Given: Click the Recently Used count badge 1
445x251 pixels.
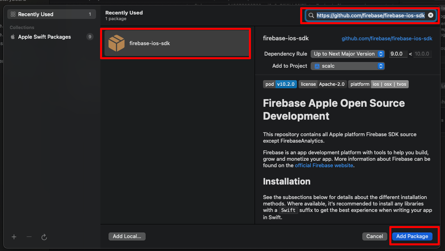Looking at the screenshot, I should pyautogui.click(x=90, y=14).
